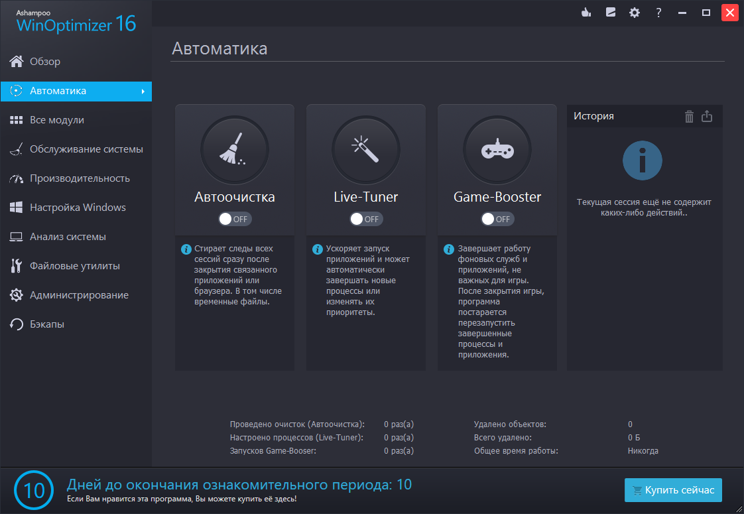Open the notes/skin icon in title bar

pos(611,13)
